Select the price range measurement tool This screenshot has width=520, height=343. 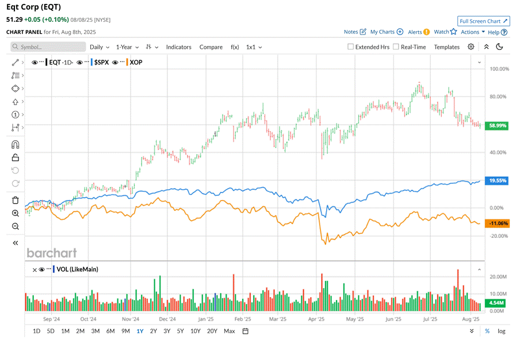coord(16,128)
